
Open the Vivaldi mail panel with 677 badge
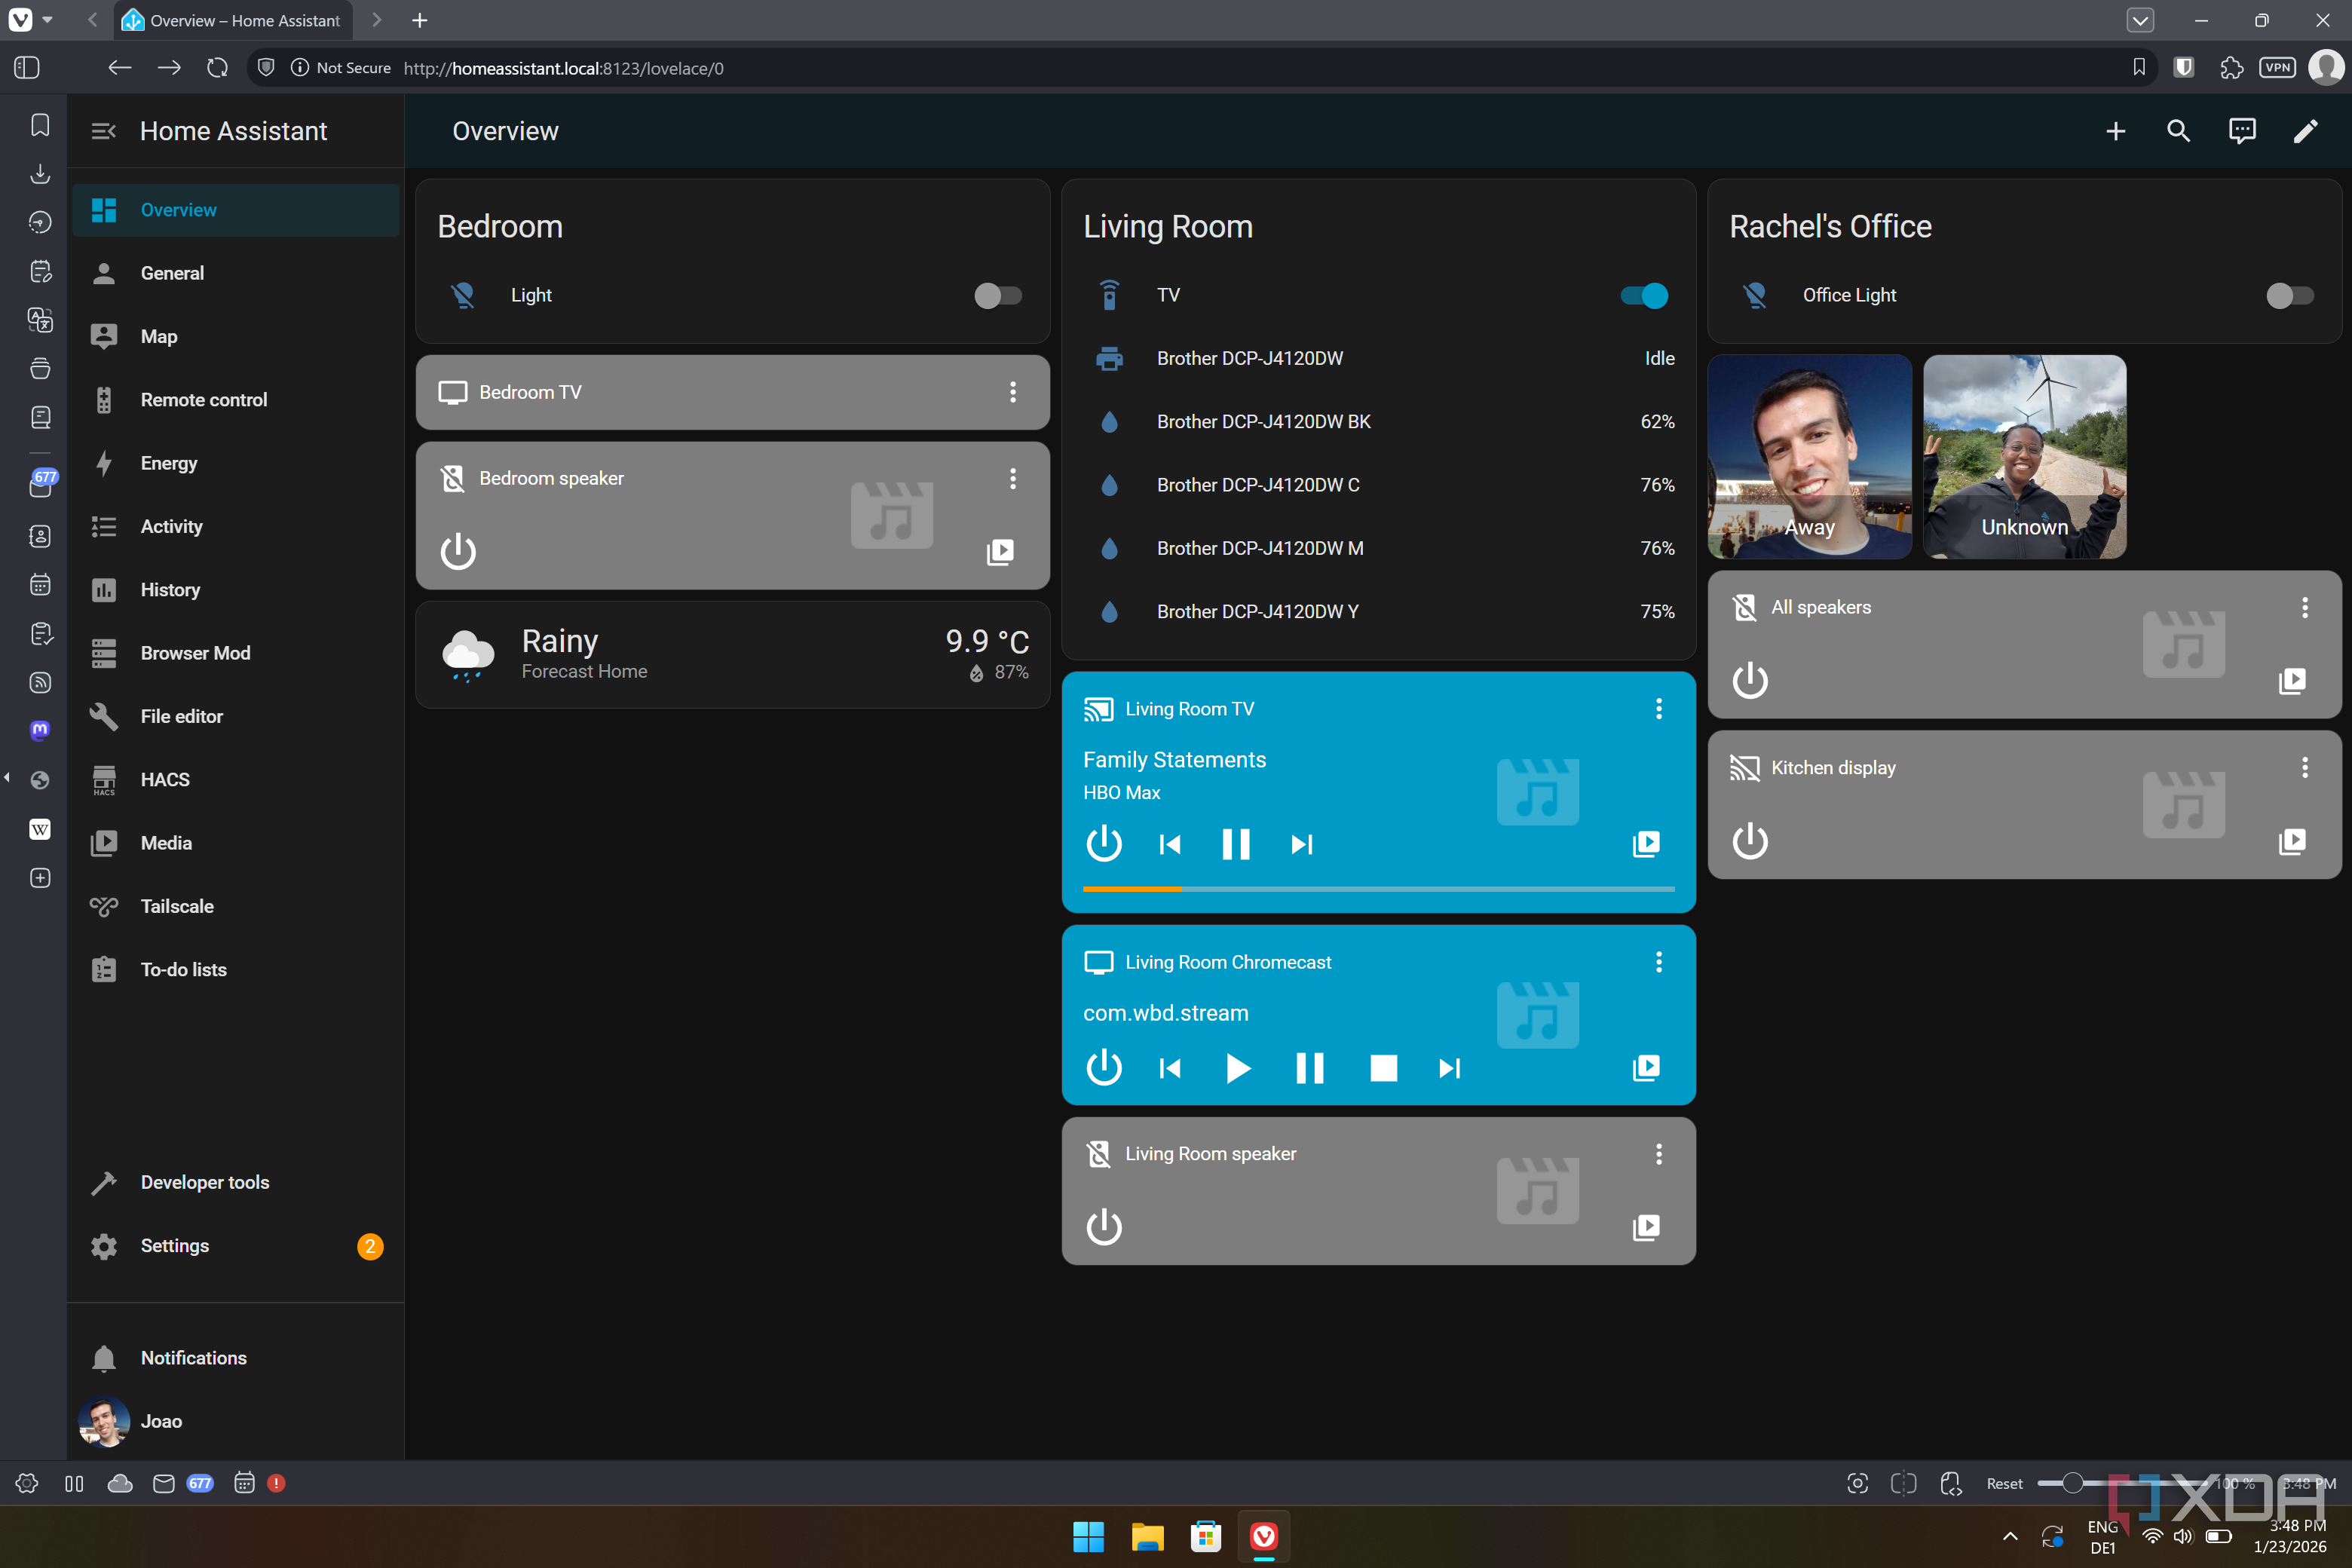tap(40, 484)
